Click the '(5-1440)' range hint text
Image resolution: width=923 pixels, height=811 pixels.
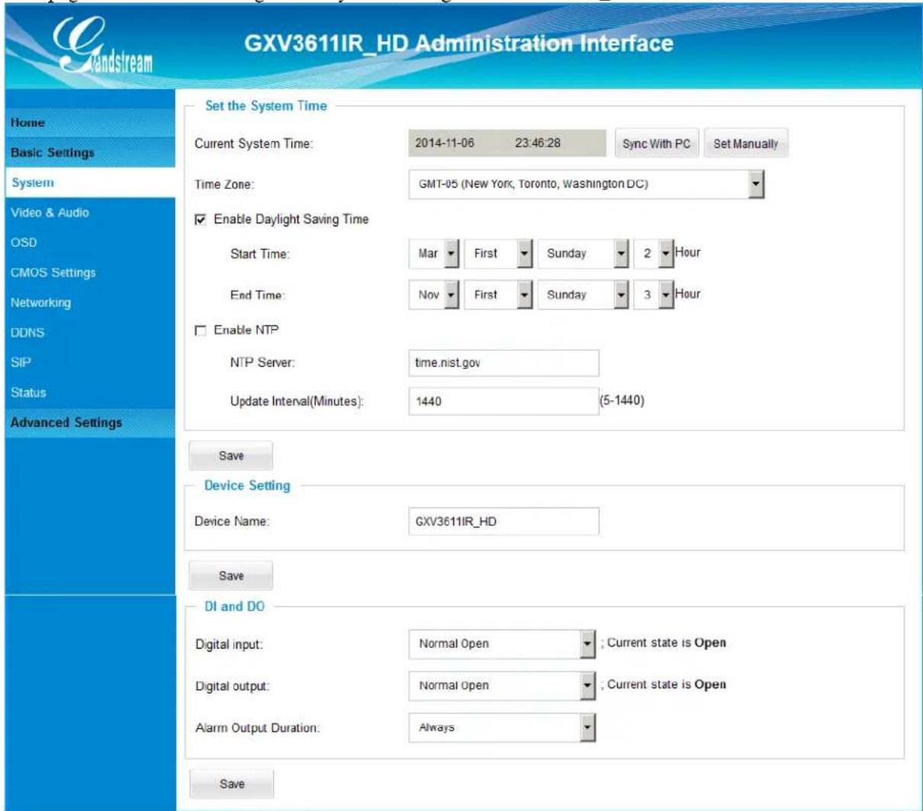(622, 400)
